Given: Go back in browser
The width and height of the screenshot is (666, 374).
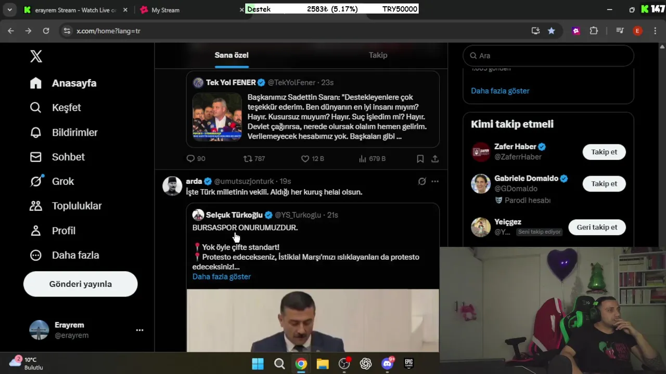Looking at the screenshot, I should coord(11,31).
